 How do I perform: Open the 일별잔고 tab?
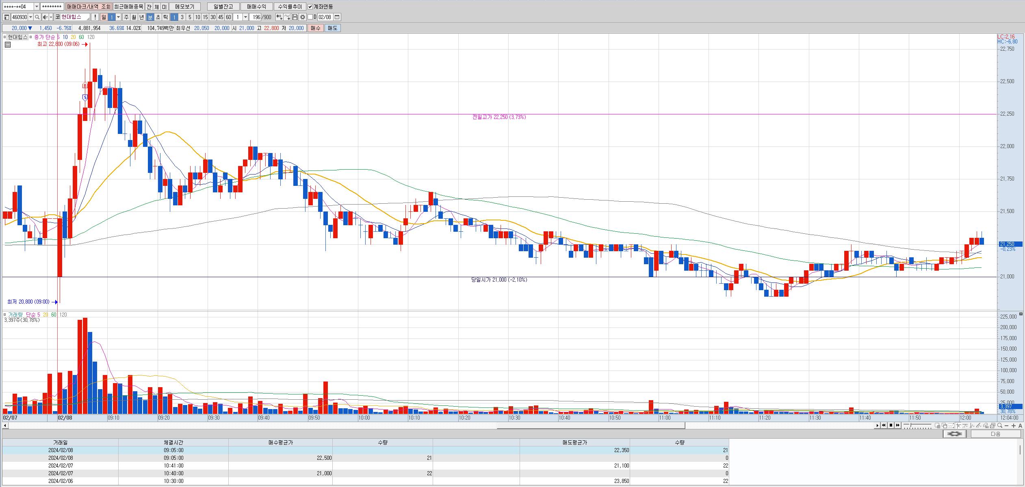(x=223, y=6)
